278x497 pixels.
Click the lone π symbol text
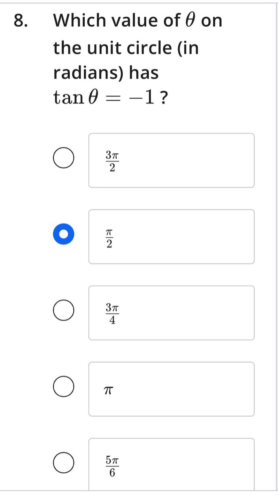click(x=109, y=390)
